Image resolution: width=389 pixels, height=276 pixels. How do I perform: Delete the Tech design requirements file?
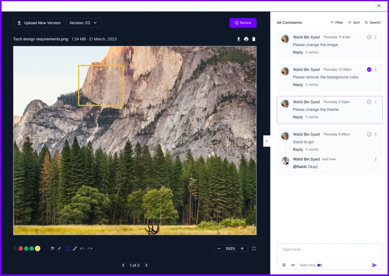point(254,39)
